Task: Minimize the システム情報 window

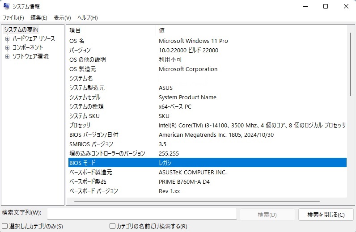Action: tap(305, 6)
